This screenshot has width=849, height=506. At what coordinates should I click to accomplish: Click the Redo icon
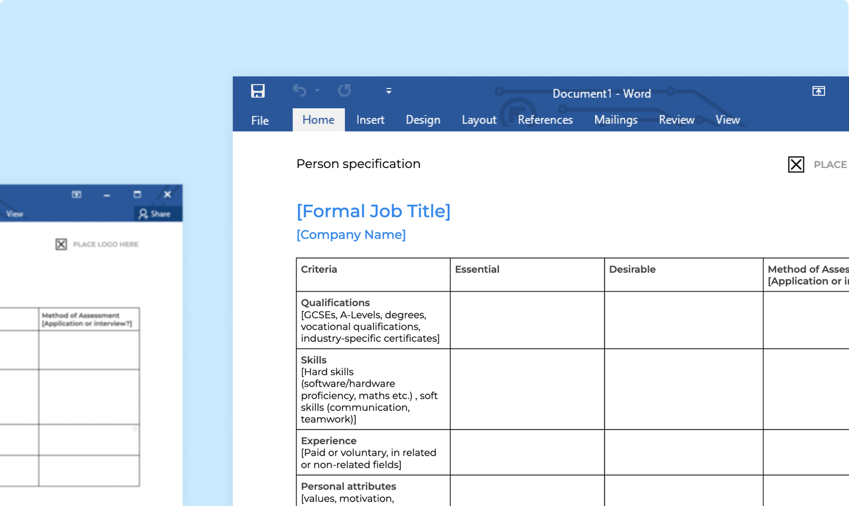344,91
